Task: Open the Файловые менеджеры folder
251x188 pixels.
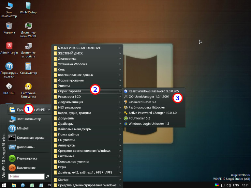Action: pos(88,129)
